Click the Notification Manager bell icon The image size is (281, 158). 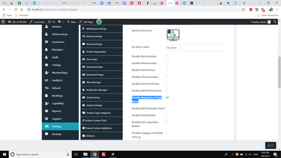click(83, 90)
